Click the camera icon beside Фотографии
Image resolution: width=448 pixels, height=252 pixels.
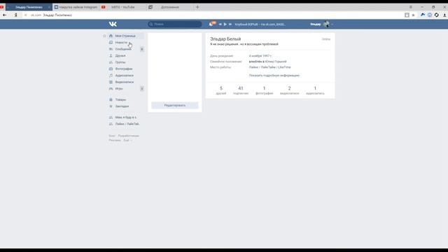coord(111,69)
